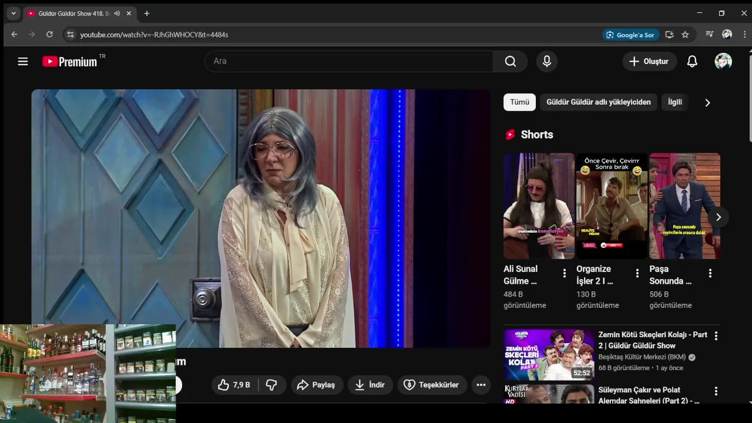This screenshot has height=423, width=752.
Task: Close the Güldür Güldür Show tab
Action: pyautogui.click(x=129, y=14)
